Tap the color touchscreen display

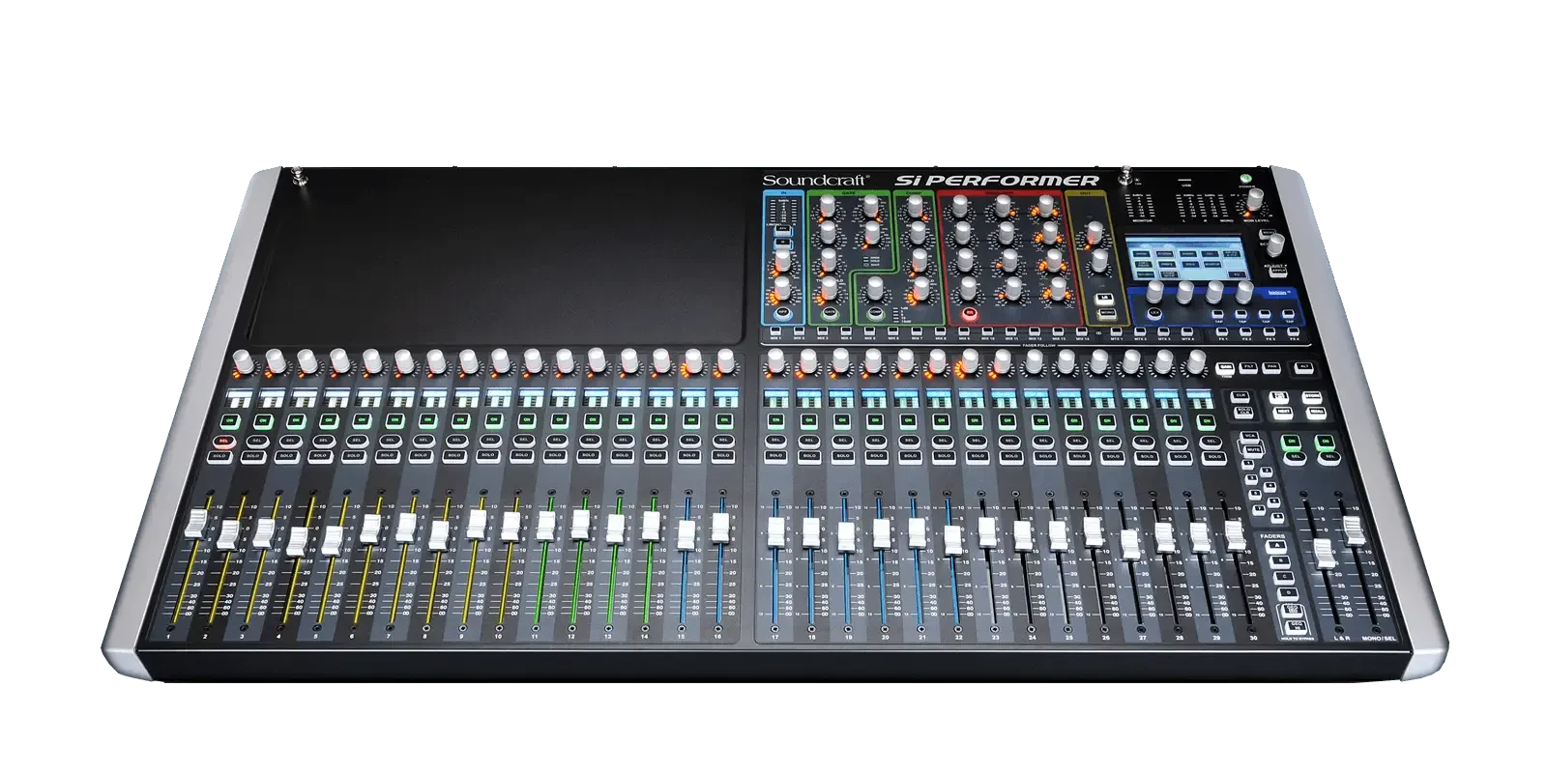pos(1188,258)
